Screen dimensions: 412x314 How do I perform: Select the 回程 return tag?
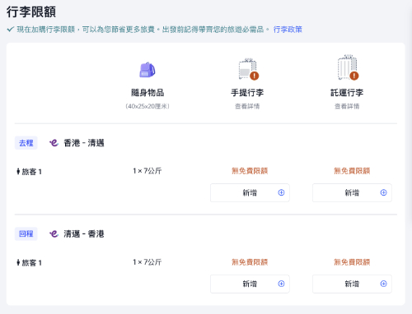[x=26, y=233]
